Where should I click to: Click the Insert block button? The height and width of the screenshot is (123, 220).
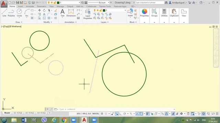click(130, 13)
